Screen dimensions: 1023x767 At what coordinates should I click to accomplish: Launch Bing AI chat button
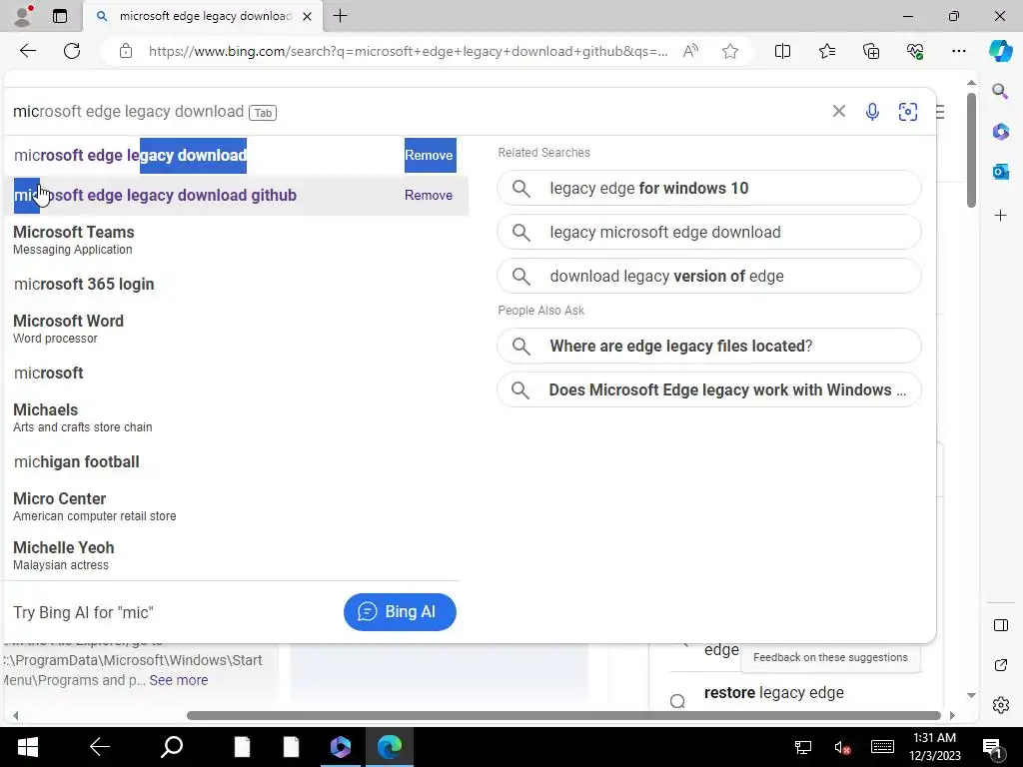pyautogui.click(x=400, y=612)
